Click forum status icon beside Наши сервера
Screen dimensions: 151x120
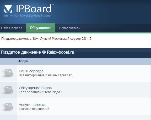point(8,73)
